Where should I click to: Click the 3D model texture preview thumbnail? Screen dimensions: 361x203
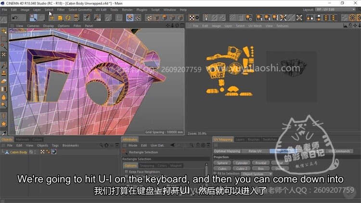(291, 77)
